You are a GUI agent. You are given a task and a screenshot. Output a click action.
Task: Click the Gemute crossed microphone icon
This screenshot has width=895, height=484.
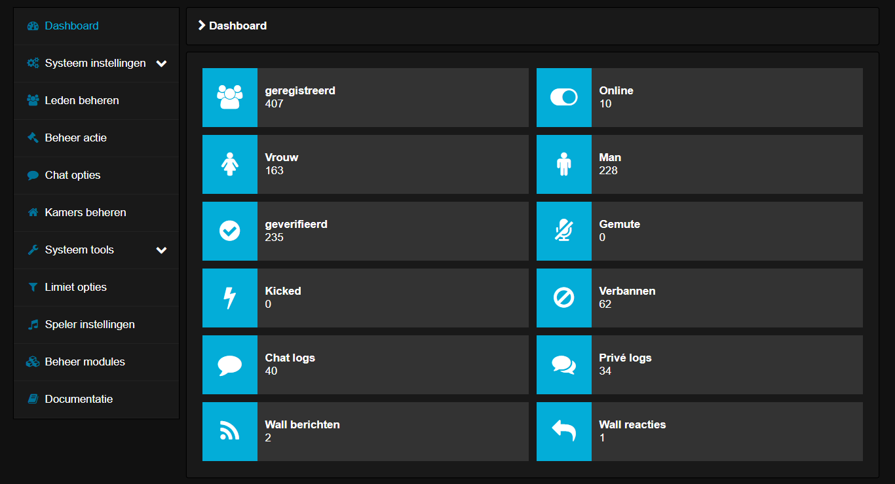pyautogui.click(x=563, y=231)
